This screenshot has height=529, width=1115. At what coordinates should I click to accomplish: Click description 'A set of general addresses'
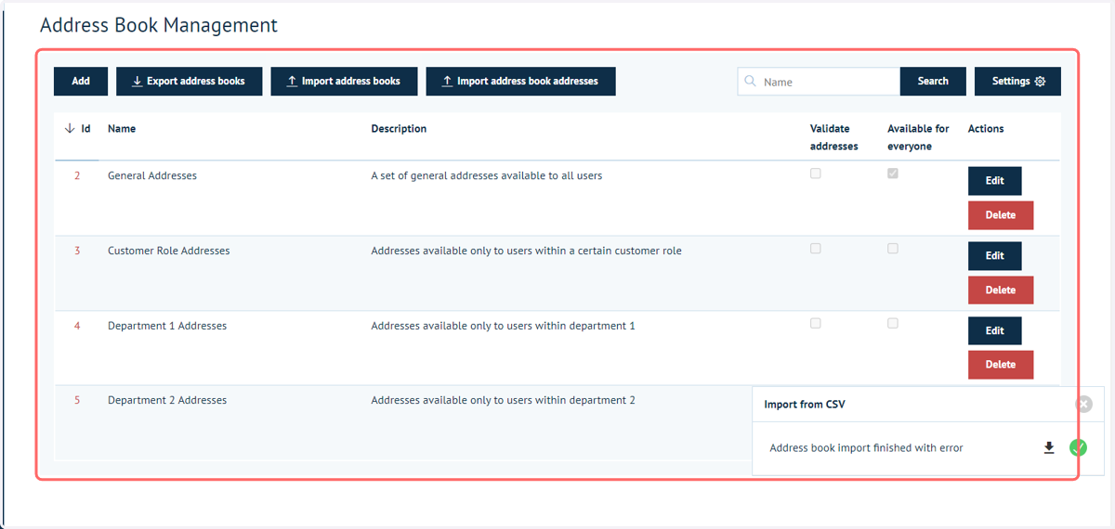point(487,175)
